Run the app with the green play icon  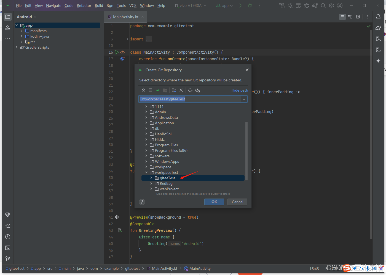(240, 5)
